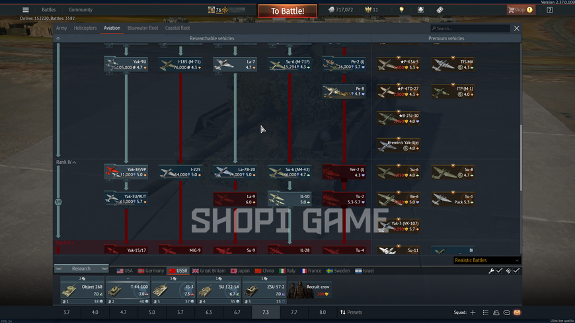Open the chat bubble icon
This screenshot has height=323, width=575.
[x=506, y=312]
